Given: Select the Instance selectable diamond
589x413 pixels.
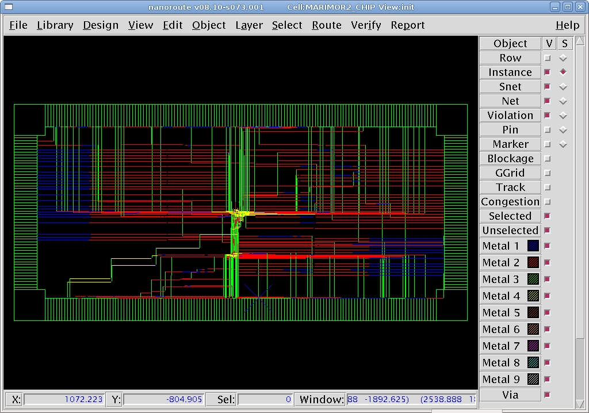Looking at the screenshot, I should tap(563, 72).
